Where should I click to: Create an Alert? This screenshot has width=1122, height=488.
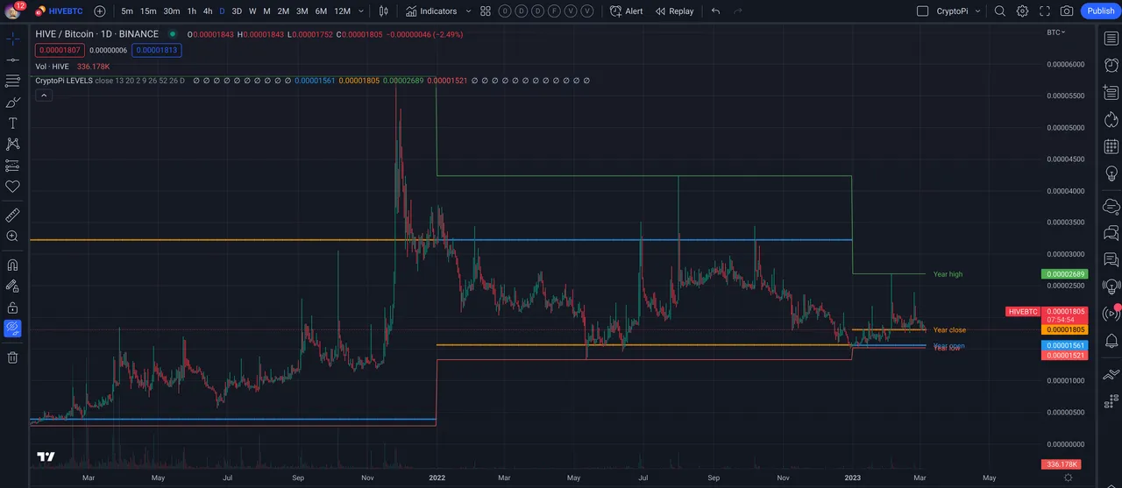(x=627, y=11)
